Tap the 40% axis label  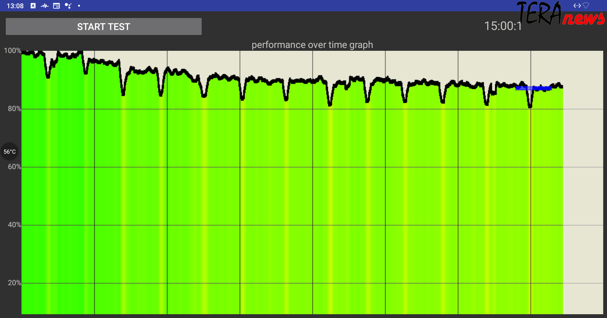tap(14, 225)
